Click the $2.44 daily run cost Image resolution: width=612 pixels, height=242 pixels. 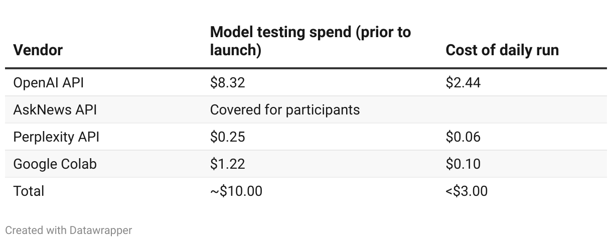(x=463, y=82)
